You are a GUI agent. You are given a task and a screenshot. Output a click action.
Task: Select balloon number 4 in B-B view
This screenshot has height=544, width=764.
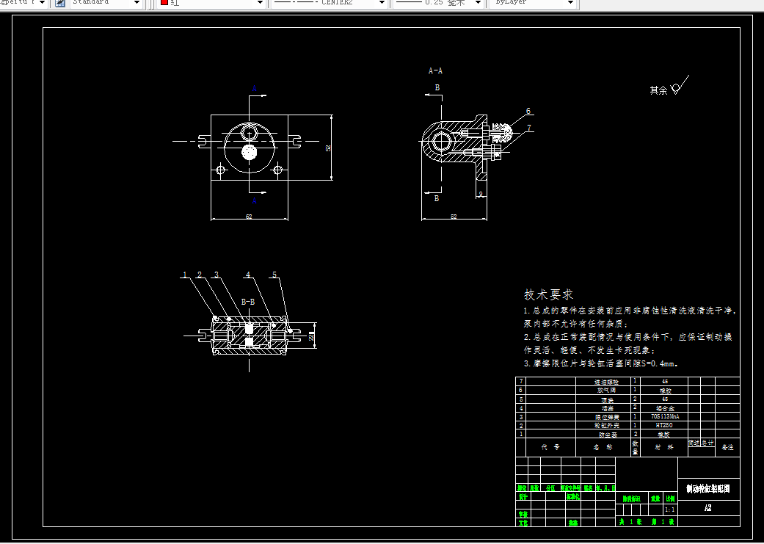pyautogui.click(x=248, y=275)
